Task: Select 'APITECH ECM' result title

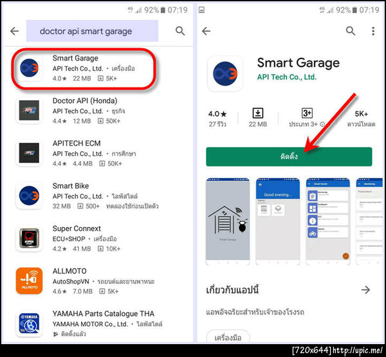Action: [77, 143]
